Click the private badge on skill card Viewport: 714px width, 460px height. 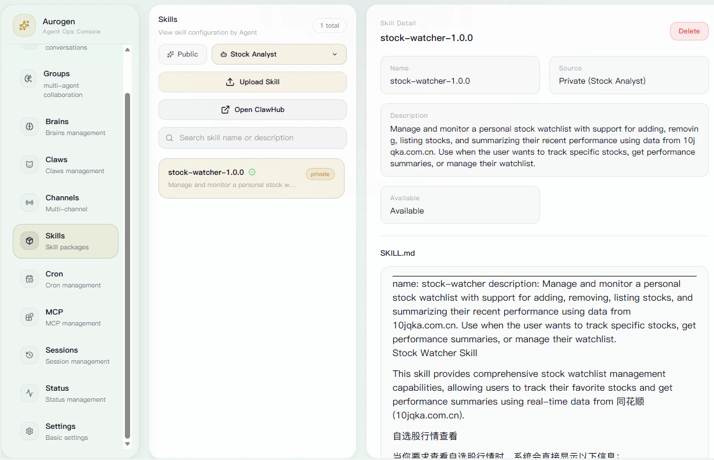coord(320,174)
